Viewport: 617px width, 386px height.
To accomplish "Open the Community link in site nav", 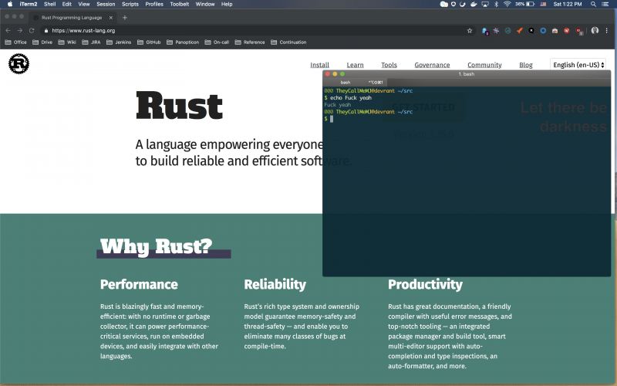I will (x=484, y=65).
